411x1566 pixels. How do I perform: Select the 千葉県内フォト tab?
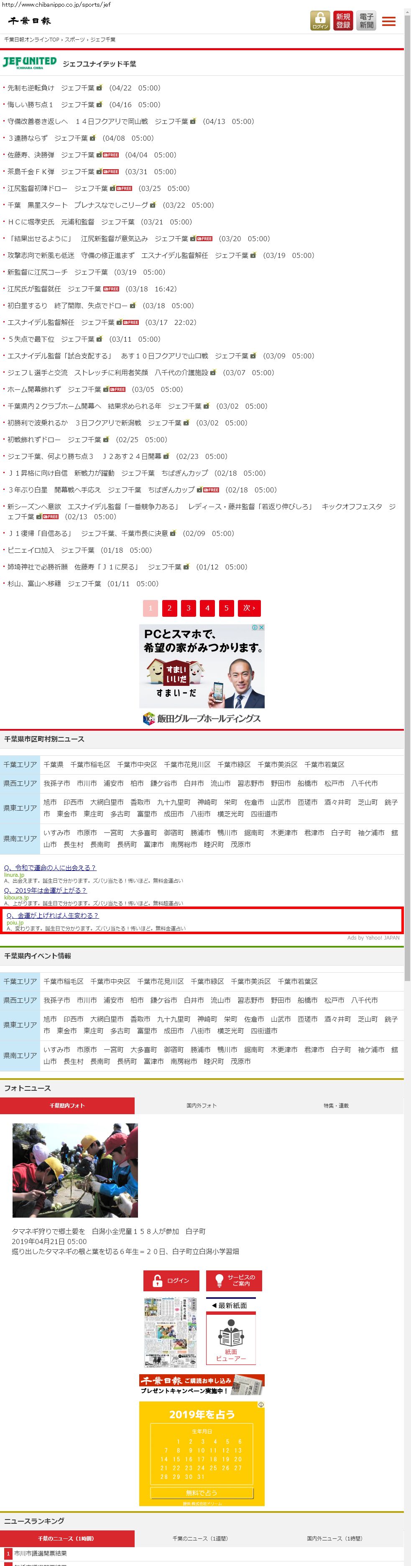pyautogui.click(x=67, y=1106)
